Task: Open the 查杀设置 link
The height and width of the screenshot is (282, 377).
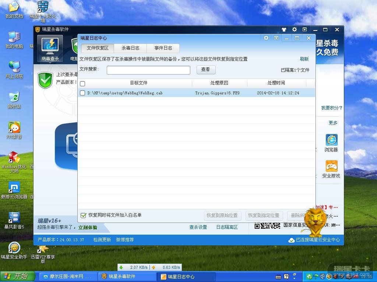Action: pyautogui.click(x=198, y=227)
